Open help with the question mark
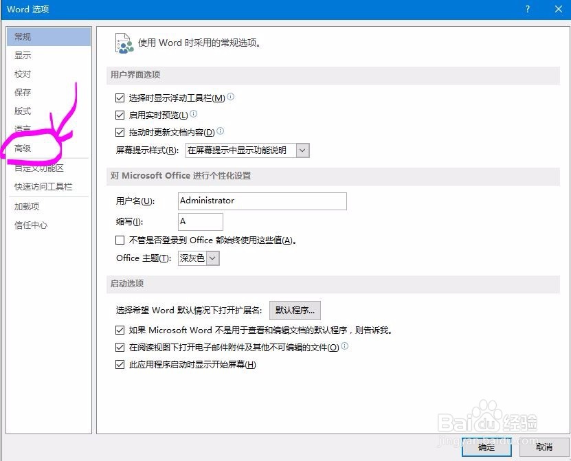Screen dimensions: 571x461 tap(528, 10)
